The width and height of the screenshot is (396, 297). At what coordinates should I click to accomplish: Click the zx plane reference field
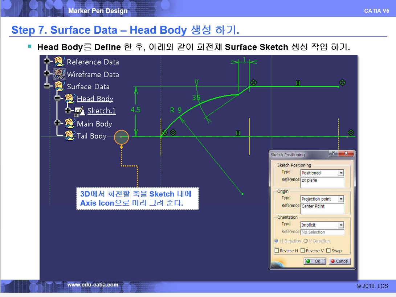pyautogui.click(x=322, y=182)
